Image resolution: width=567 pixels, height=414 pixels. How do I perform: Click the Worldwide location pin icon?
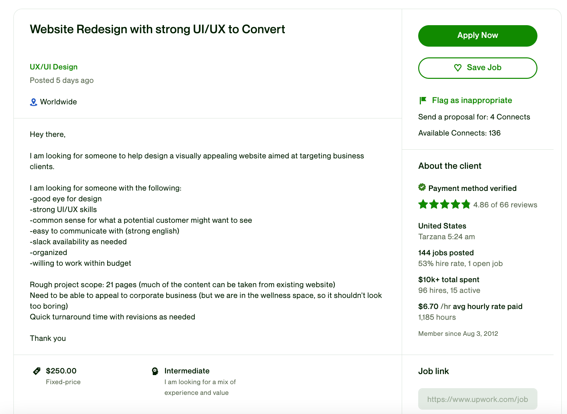[33, 102]
